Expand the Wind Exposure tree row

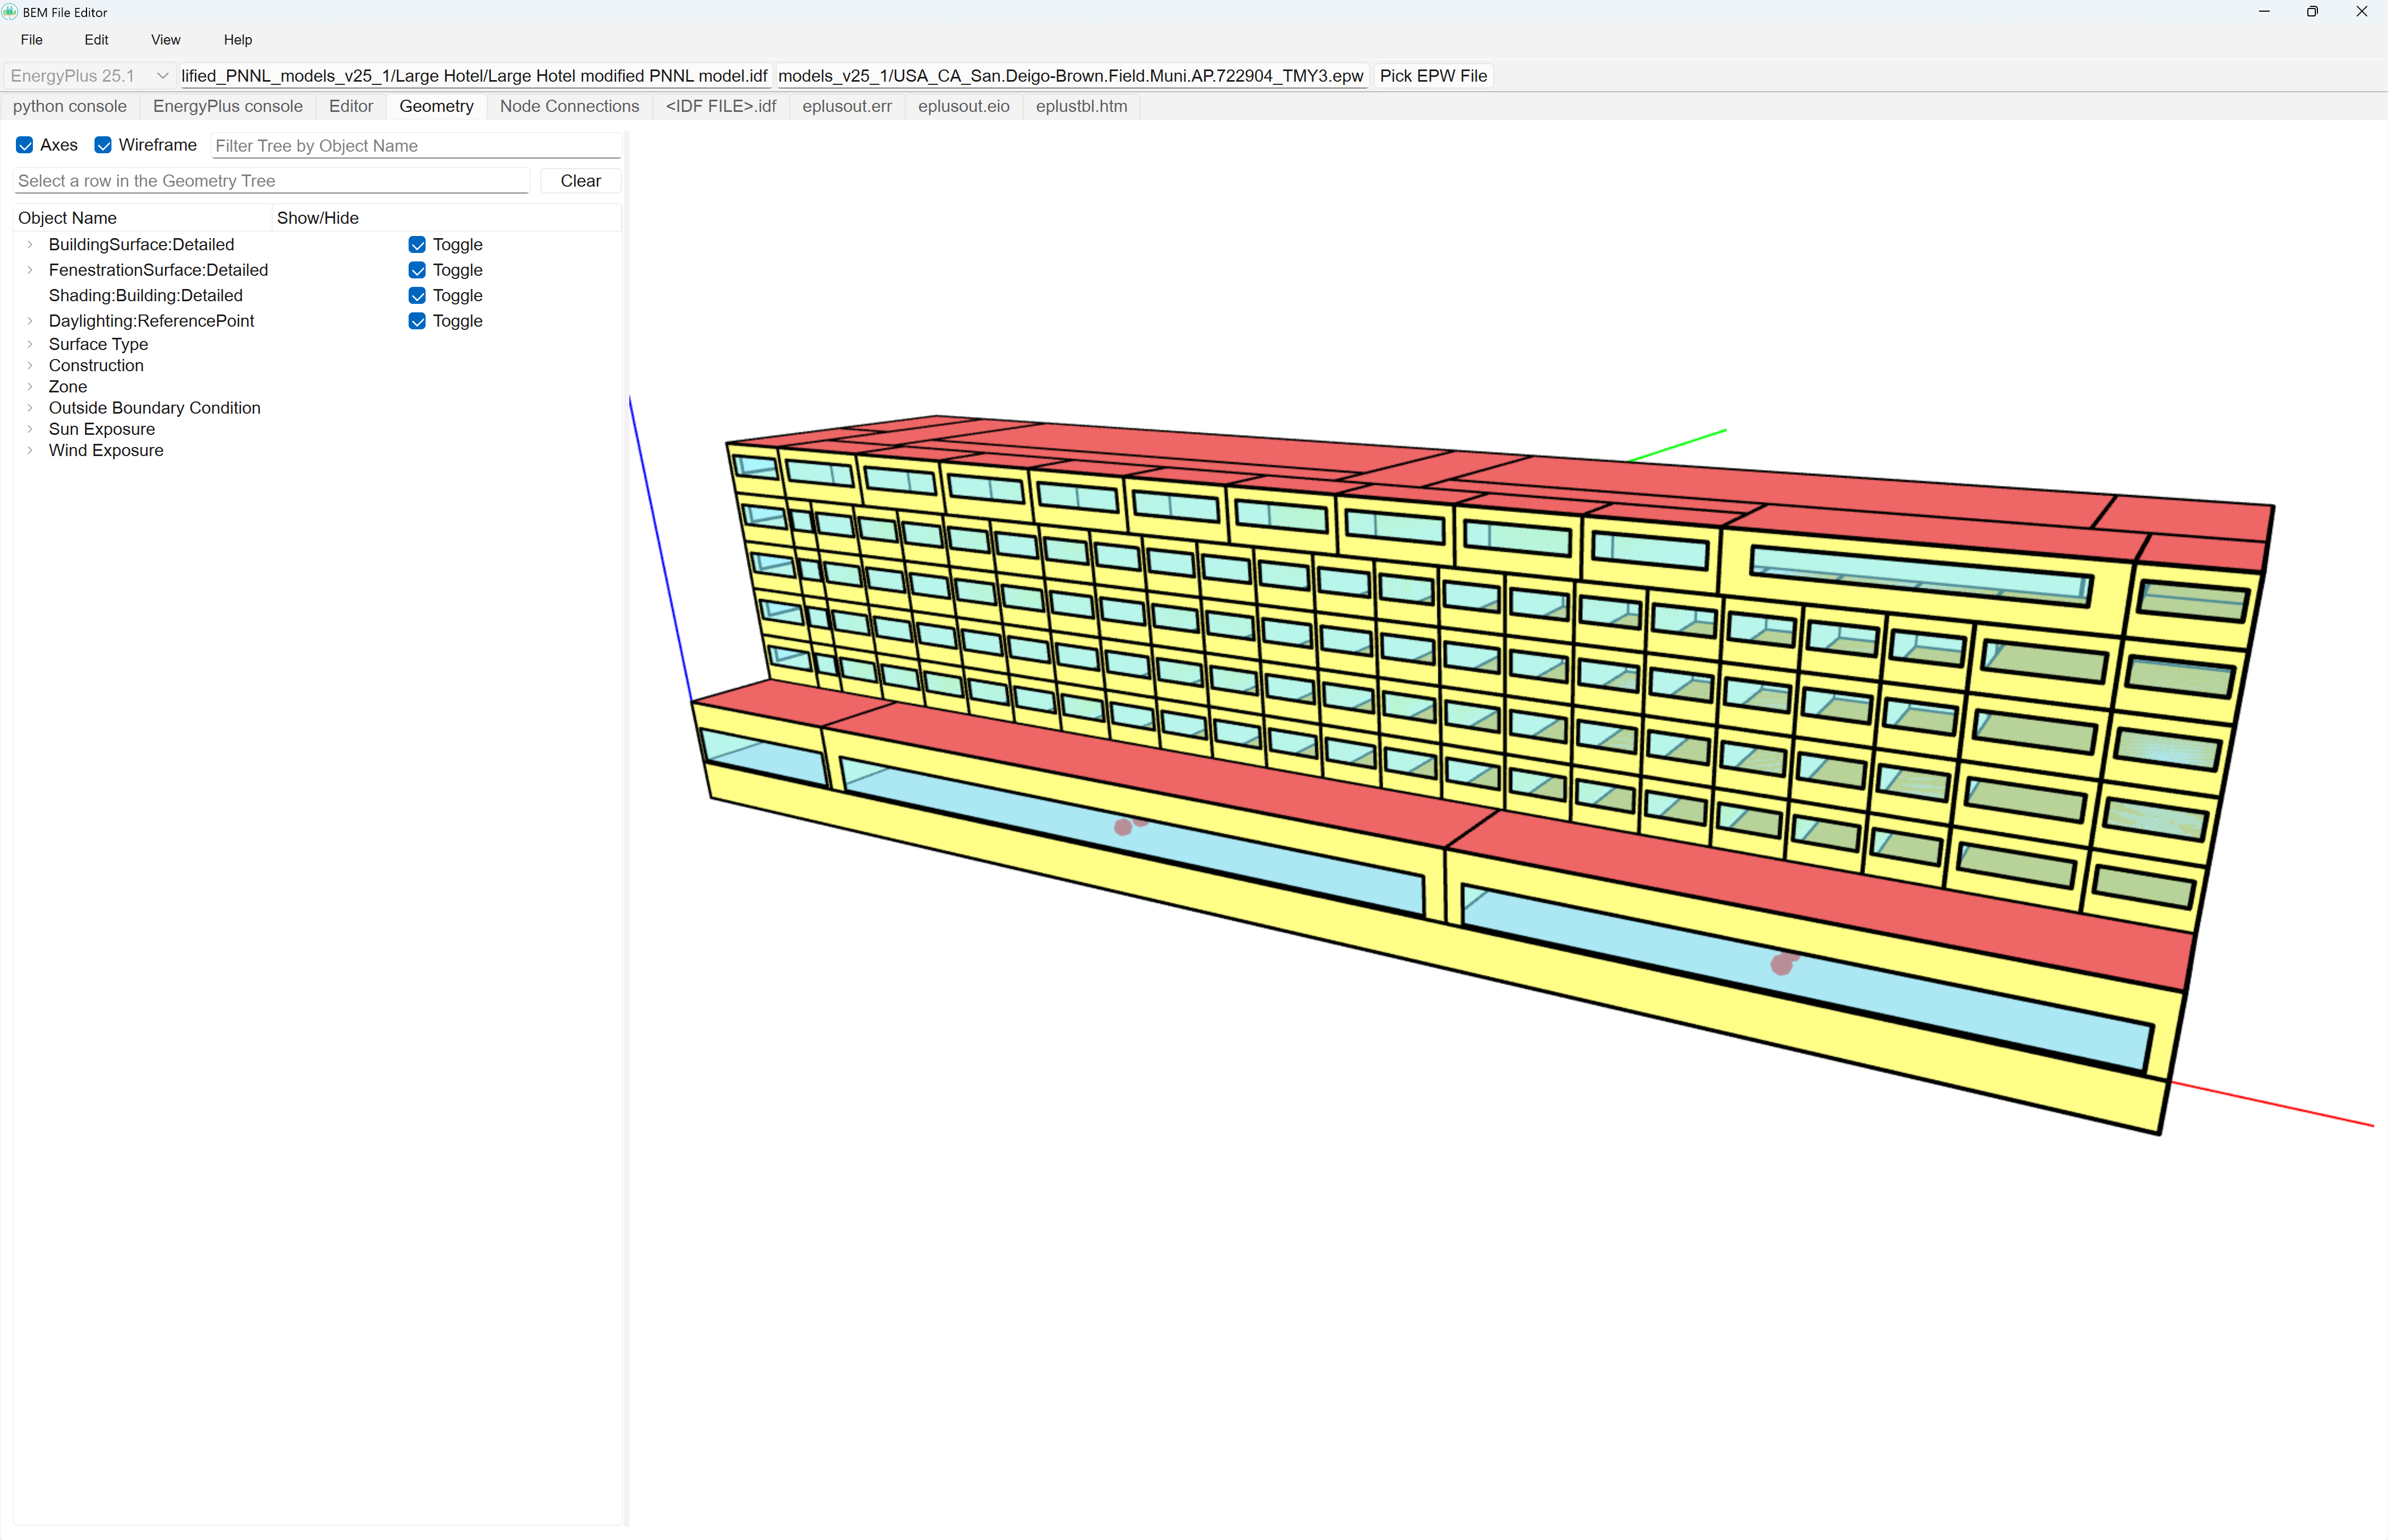click(30, 450)
